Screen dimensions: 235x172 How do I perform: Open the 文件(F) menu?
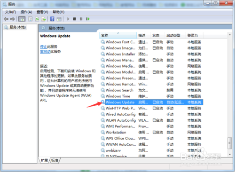coord(10,12)
